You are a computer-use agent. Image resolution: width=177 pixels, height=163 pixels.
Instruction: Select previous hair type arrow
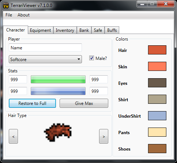tap(13, 136)
